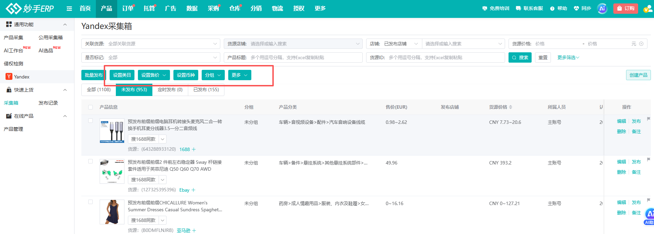
Task: Open 物流 top menu
Action: pyautogui.click(x=278, y=9)
